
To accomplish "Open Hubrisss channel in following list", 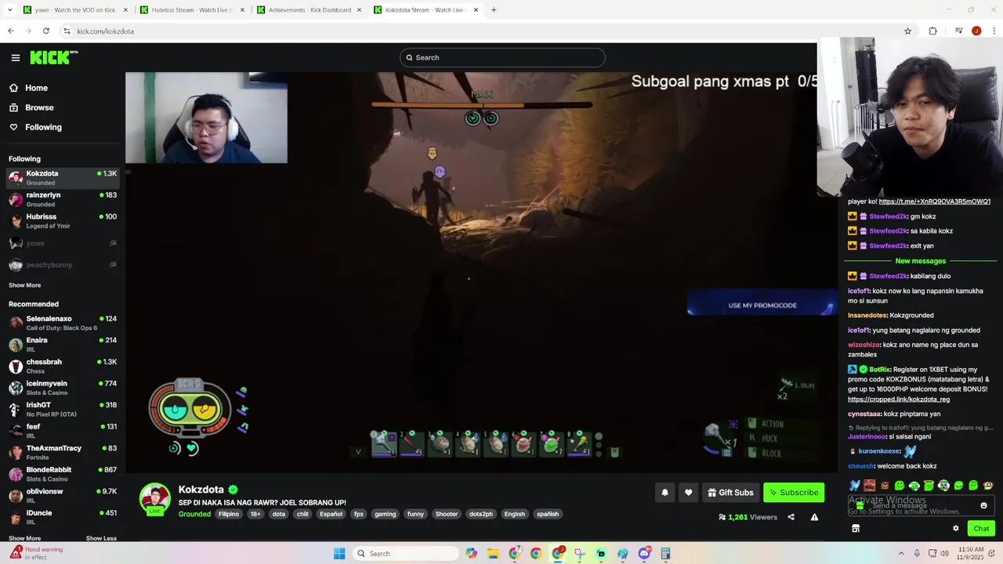I will click(63, 221).
